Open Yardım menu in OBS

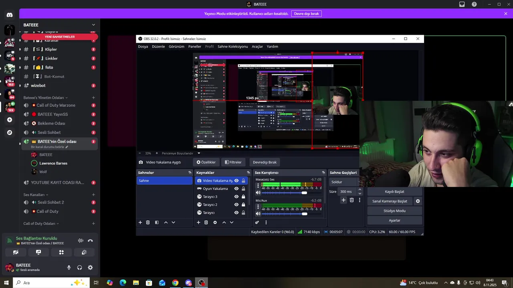tap(273, 46)
